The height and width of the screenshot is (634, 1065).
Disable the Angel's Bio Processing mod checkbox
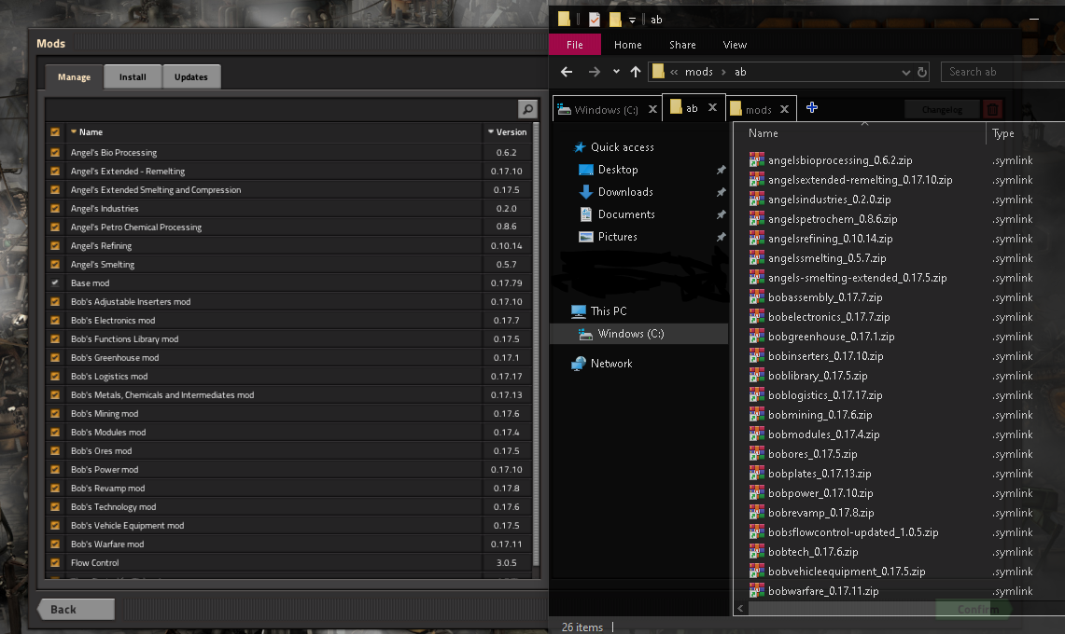[x=55, y=153]
